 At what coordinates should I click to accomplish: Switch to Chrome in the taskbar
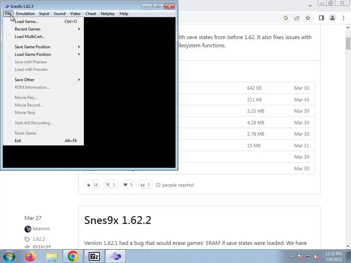pyautogui.click(x=73, y=256)
